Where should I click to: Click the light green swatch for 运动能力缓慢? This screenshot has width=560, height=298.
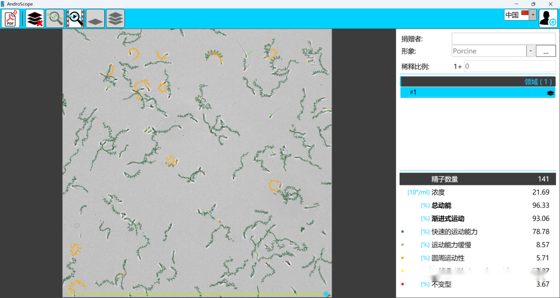[x=402, y=245]
